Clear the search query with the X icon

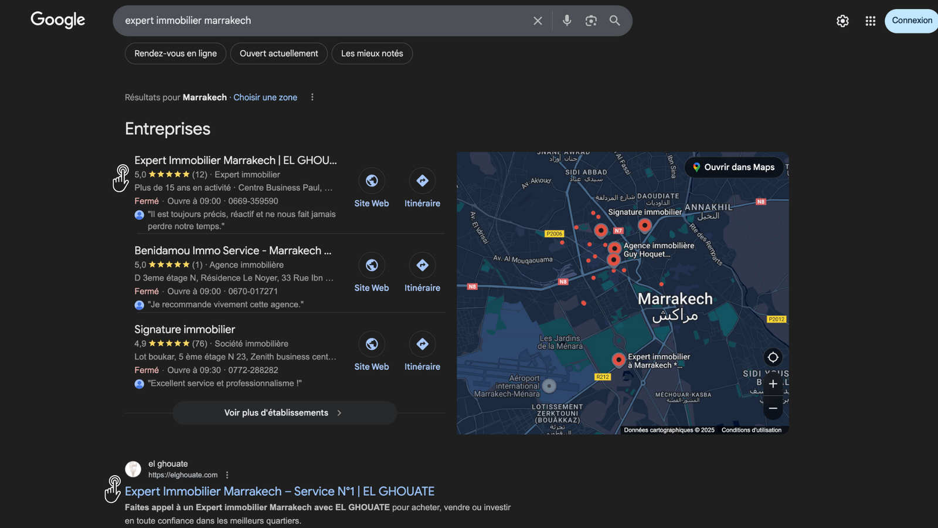click(538, 21)
